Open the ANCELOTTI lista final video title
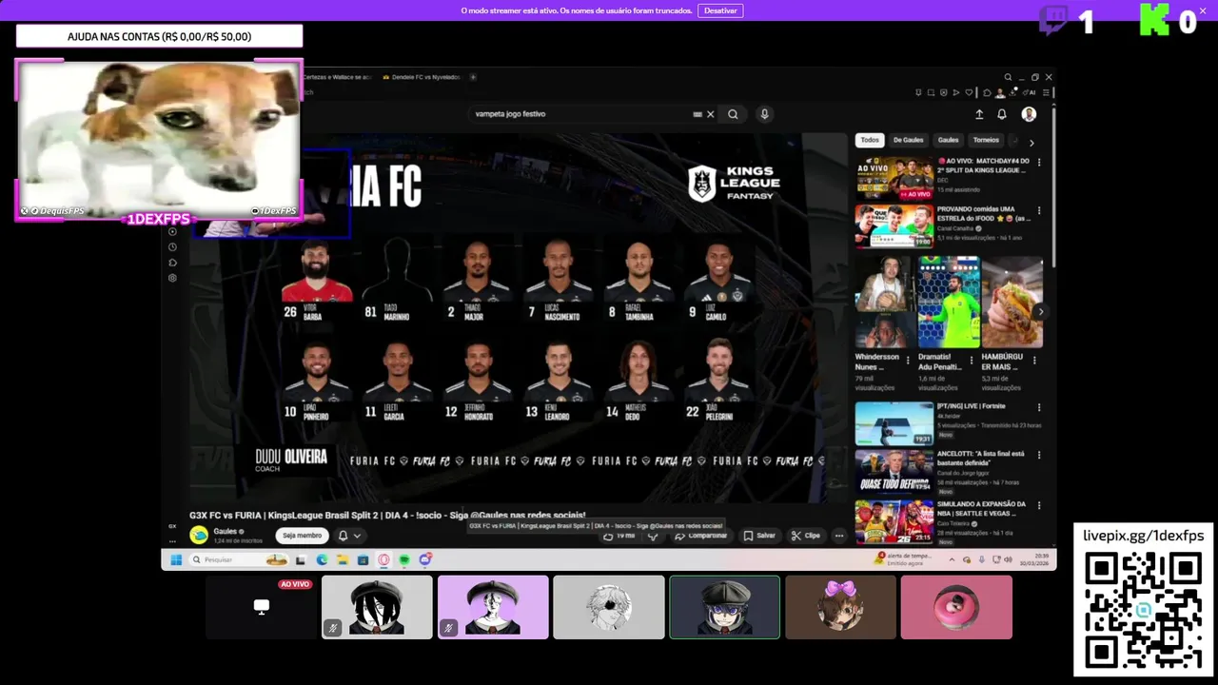The image size is (1218, 685). click(981, 458)
